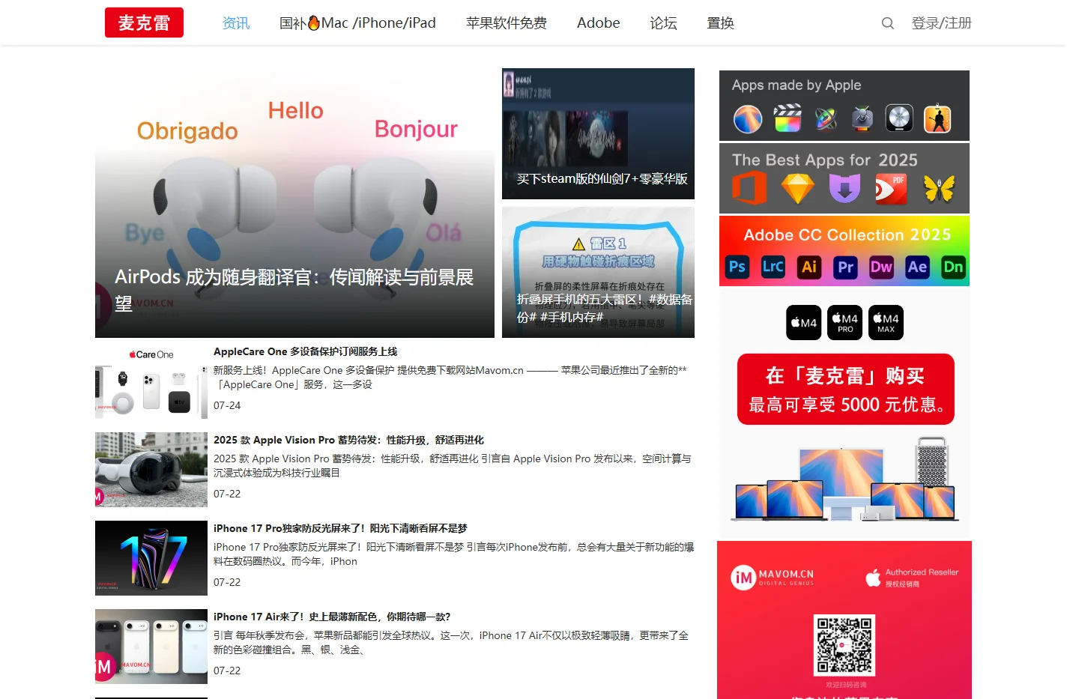
Task: Open the 苹果软件免费 menu item
Action: point(507,23)
